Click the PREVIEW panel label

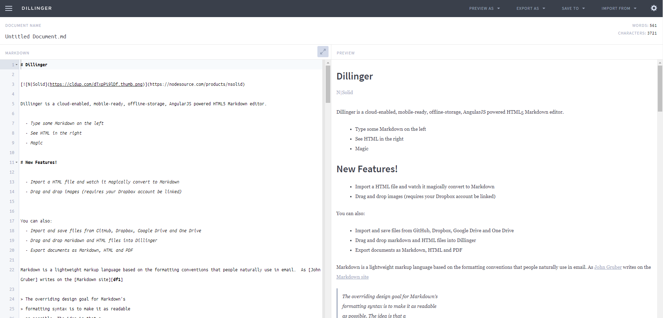[x=346, y=53]
